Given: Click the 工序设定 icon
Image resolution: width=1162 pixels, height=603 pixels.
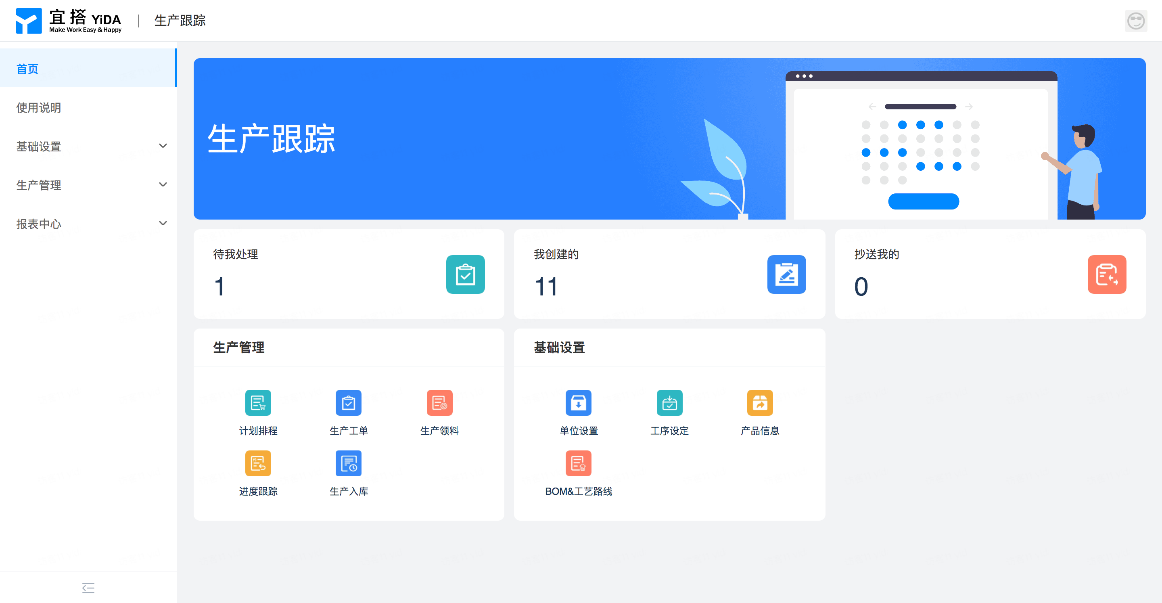Looking at the screenshot, I should point(669,402).
